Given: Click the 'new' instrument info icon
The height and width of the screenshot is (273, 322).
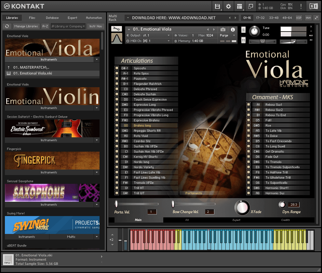Looking at the screenshot, I should pyautogui.click(x=8, y=259).
